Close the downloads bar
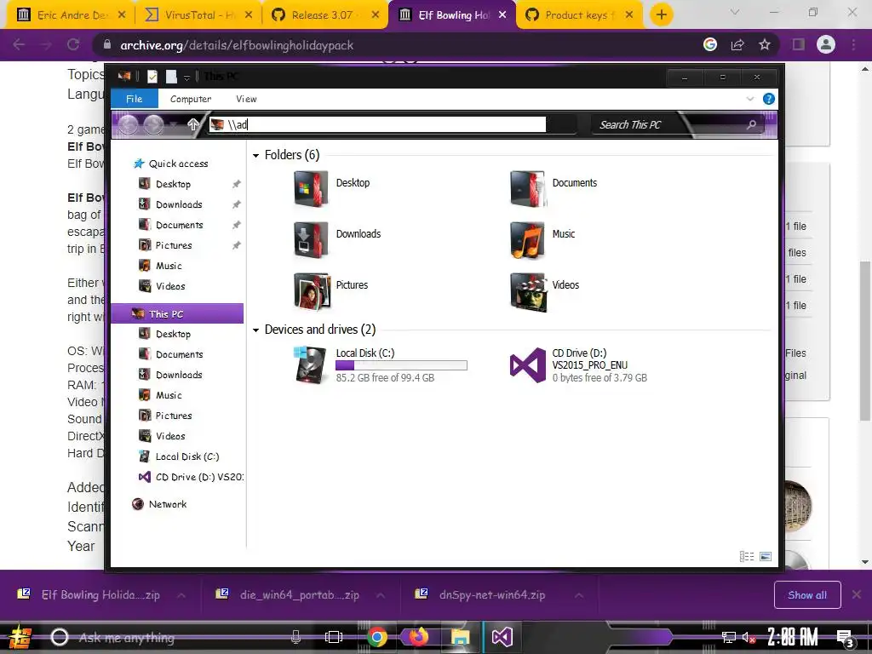The height and width of the screenshot is (654, 872). [x=857, y=595]
